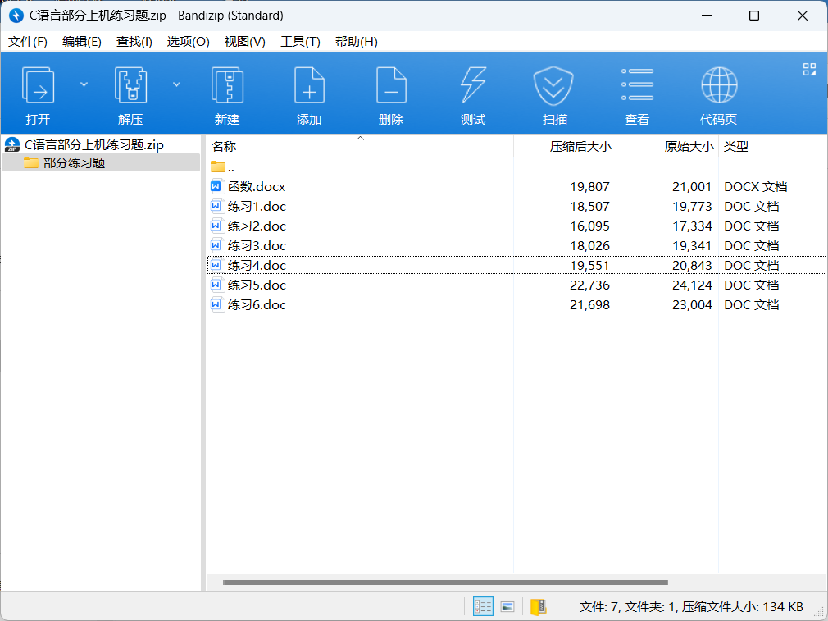Click the Add files (添加) icon
This screenshot has height=621, width=828.
click(x=309, y=85)
